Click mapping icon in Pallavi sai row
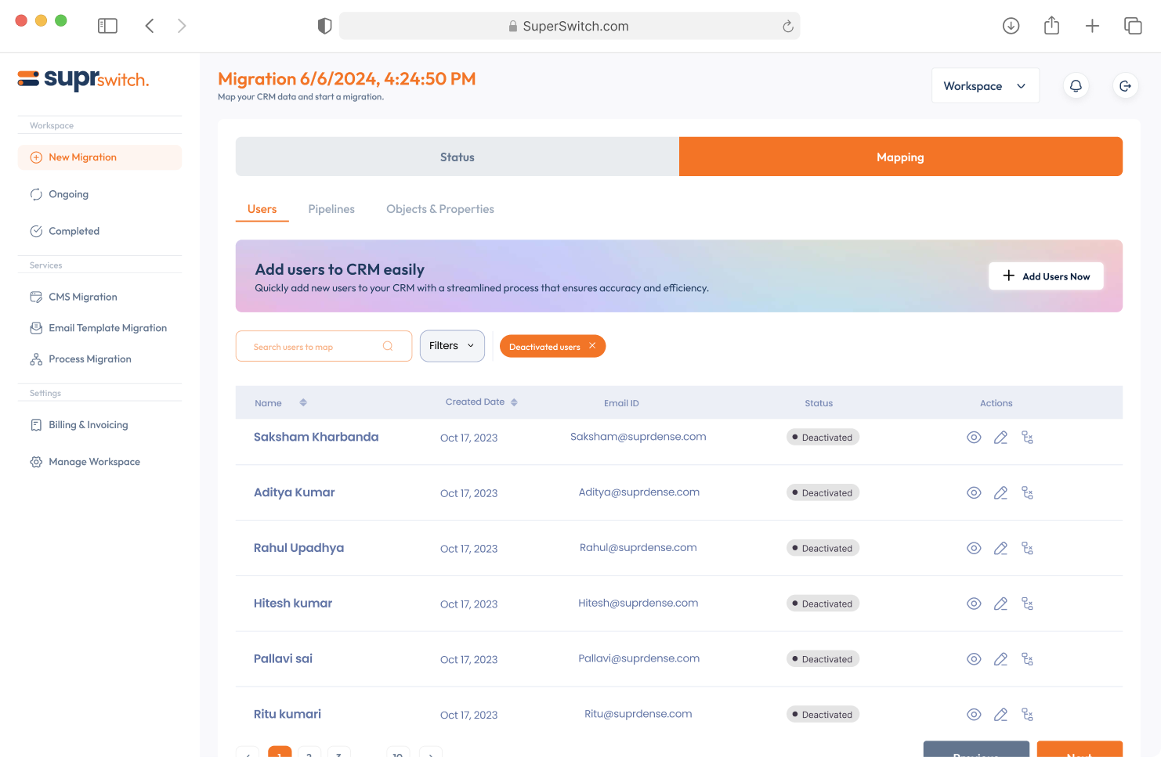 (1027, 659)
